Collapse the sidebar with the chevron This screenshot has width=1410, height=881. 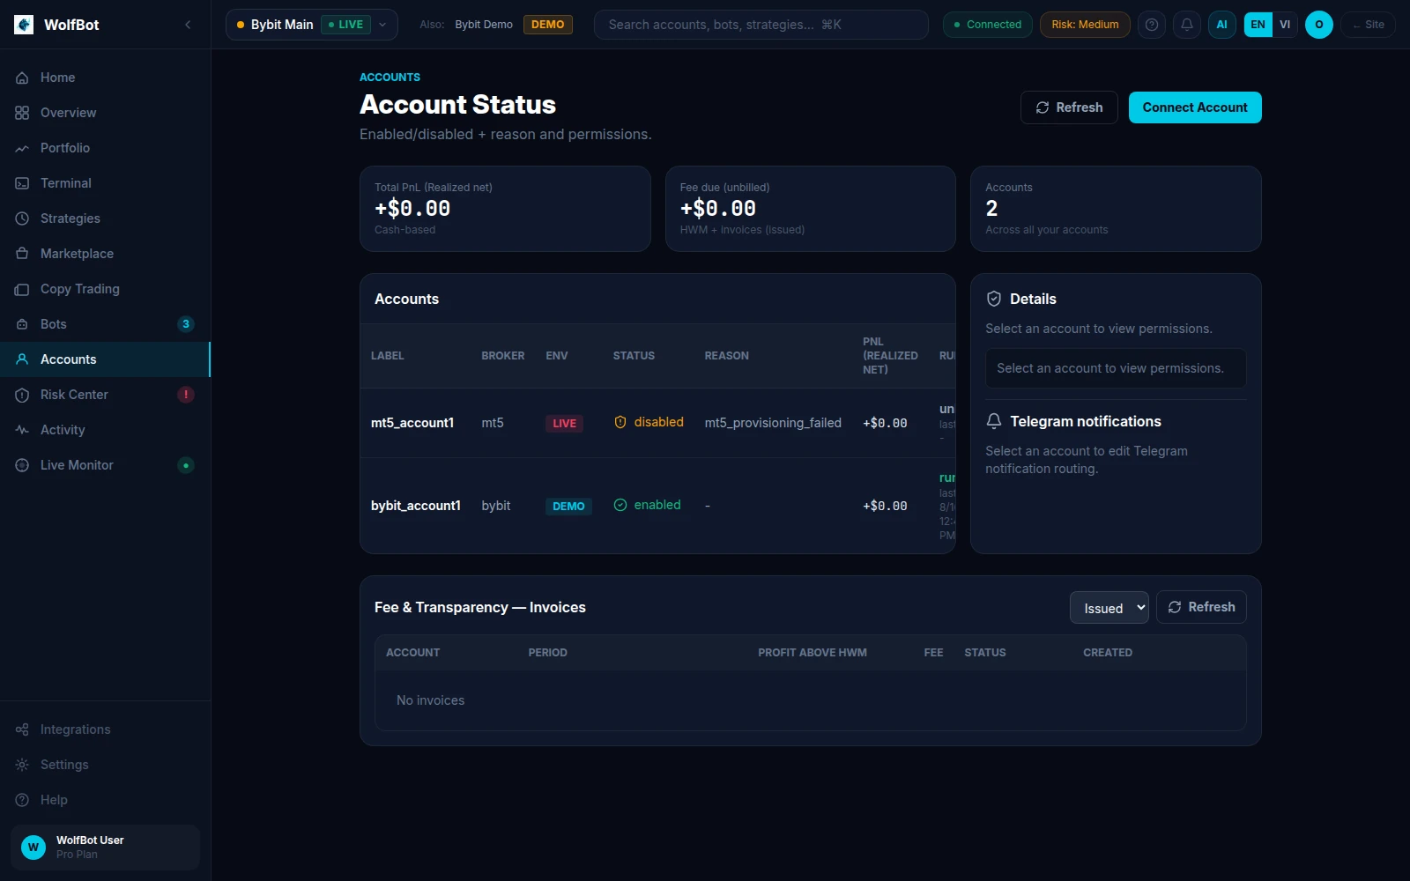coord(188,25)
